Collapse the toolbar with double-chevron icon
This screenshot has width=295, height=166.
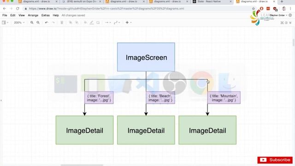pyautogui.click(x=290, y=23)
